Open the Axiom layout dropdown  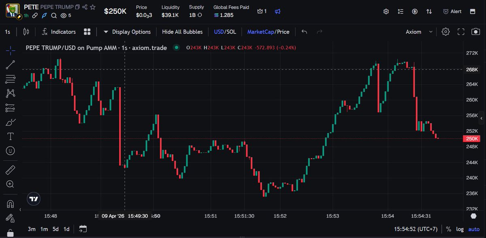click(419, 32)
